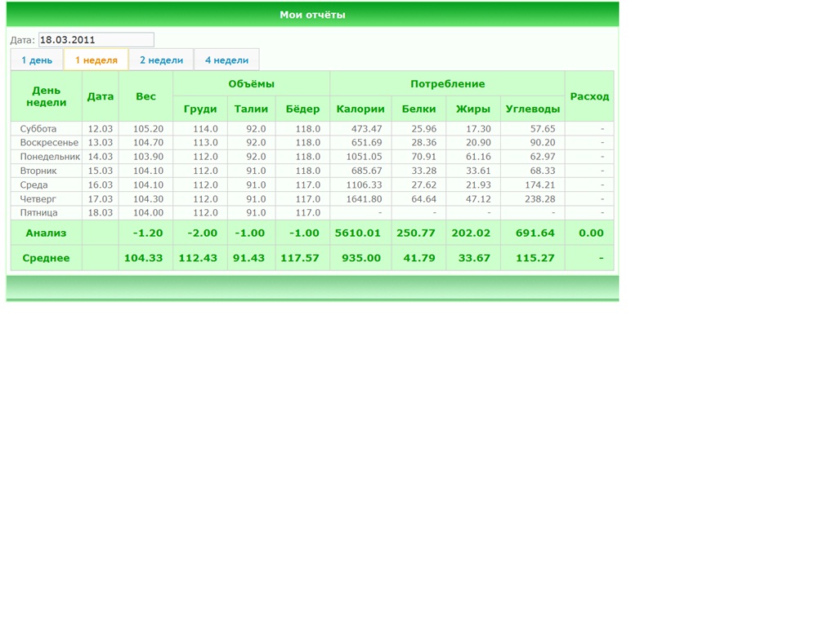Click the total calories 5610.01
The image size is (837, 627).
tap(358, 233)
